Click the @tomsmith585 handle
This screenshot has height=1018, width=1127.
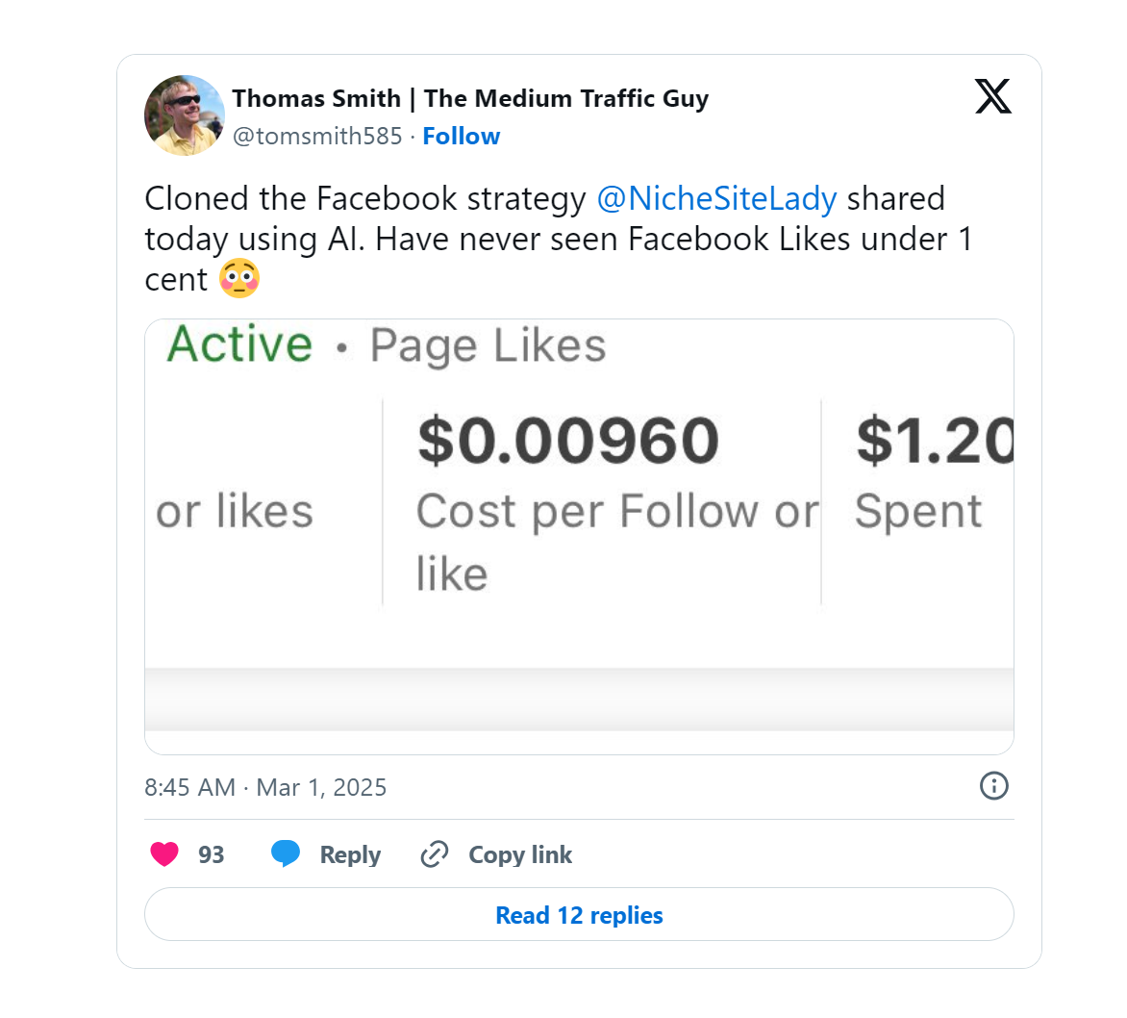[x=317, y=137]
